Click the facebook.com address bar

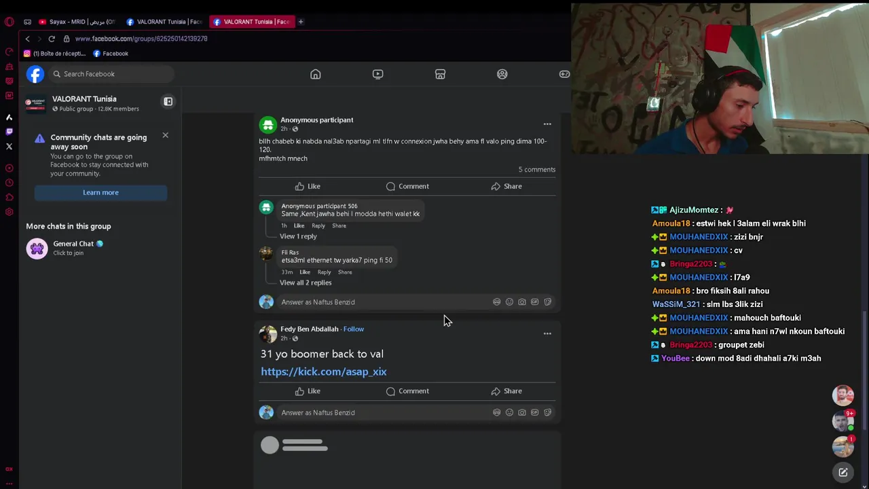141,39
